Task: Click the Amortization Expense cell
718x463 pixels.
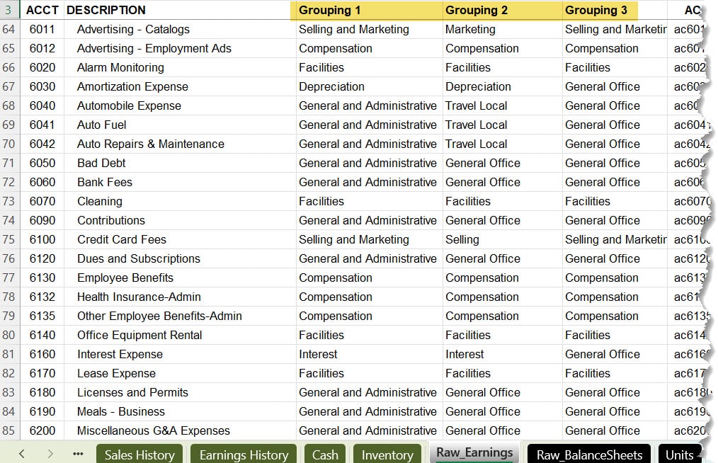Action: [x=180, y=86]
